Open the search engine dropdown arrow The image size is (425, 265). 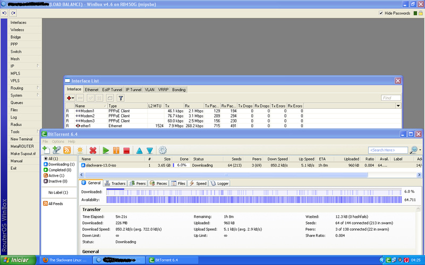click(420, 150)
